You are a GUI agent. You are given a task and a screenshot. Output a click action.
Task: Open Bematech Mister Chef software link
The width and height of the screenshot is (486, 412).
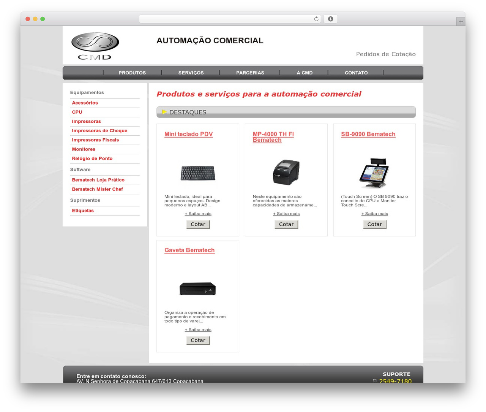click(97, 189)
